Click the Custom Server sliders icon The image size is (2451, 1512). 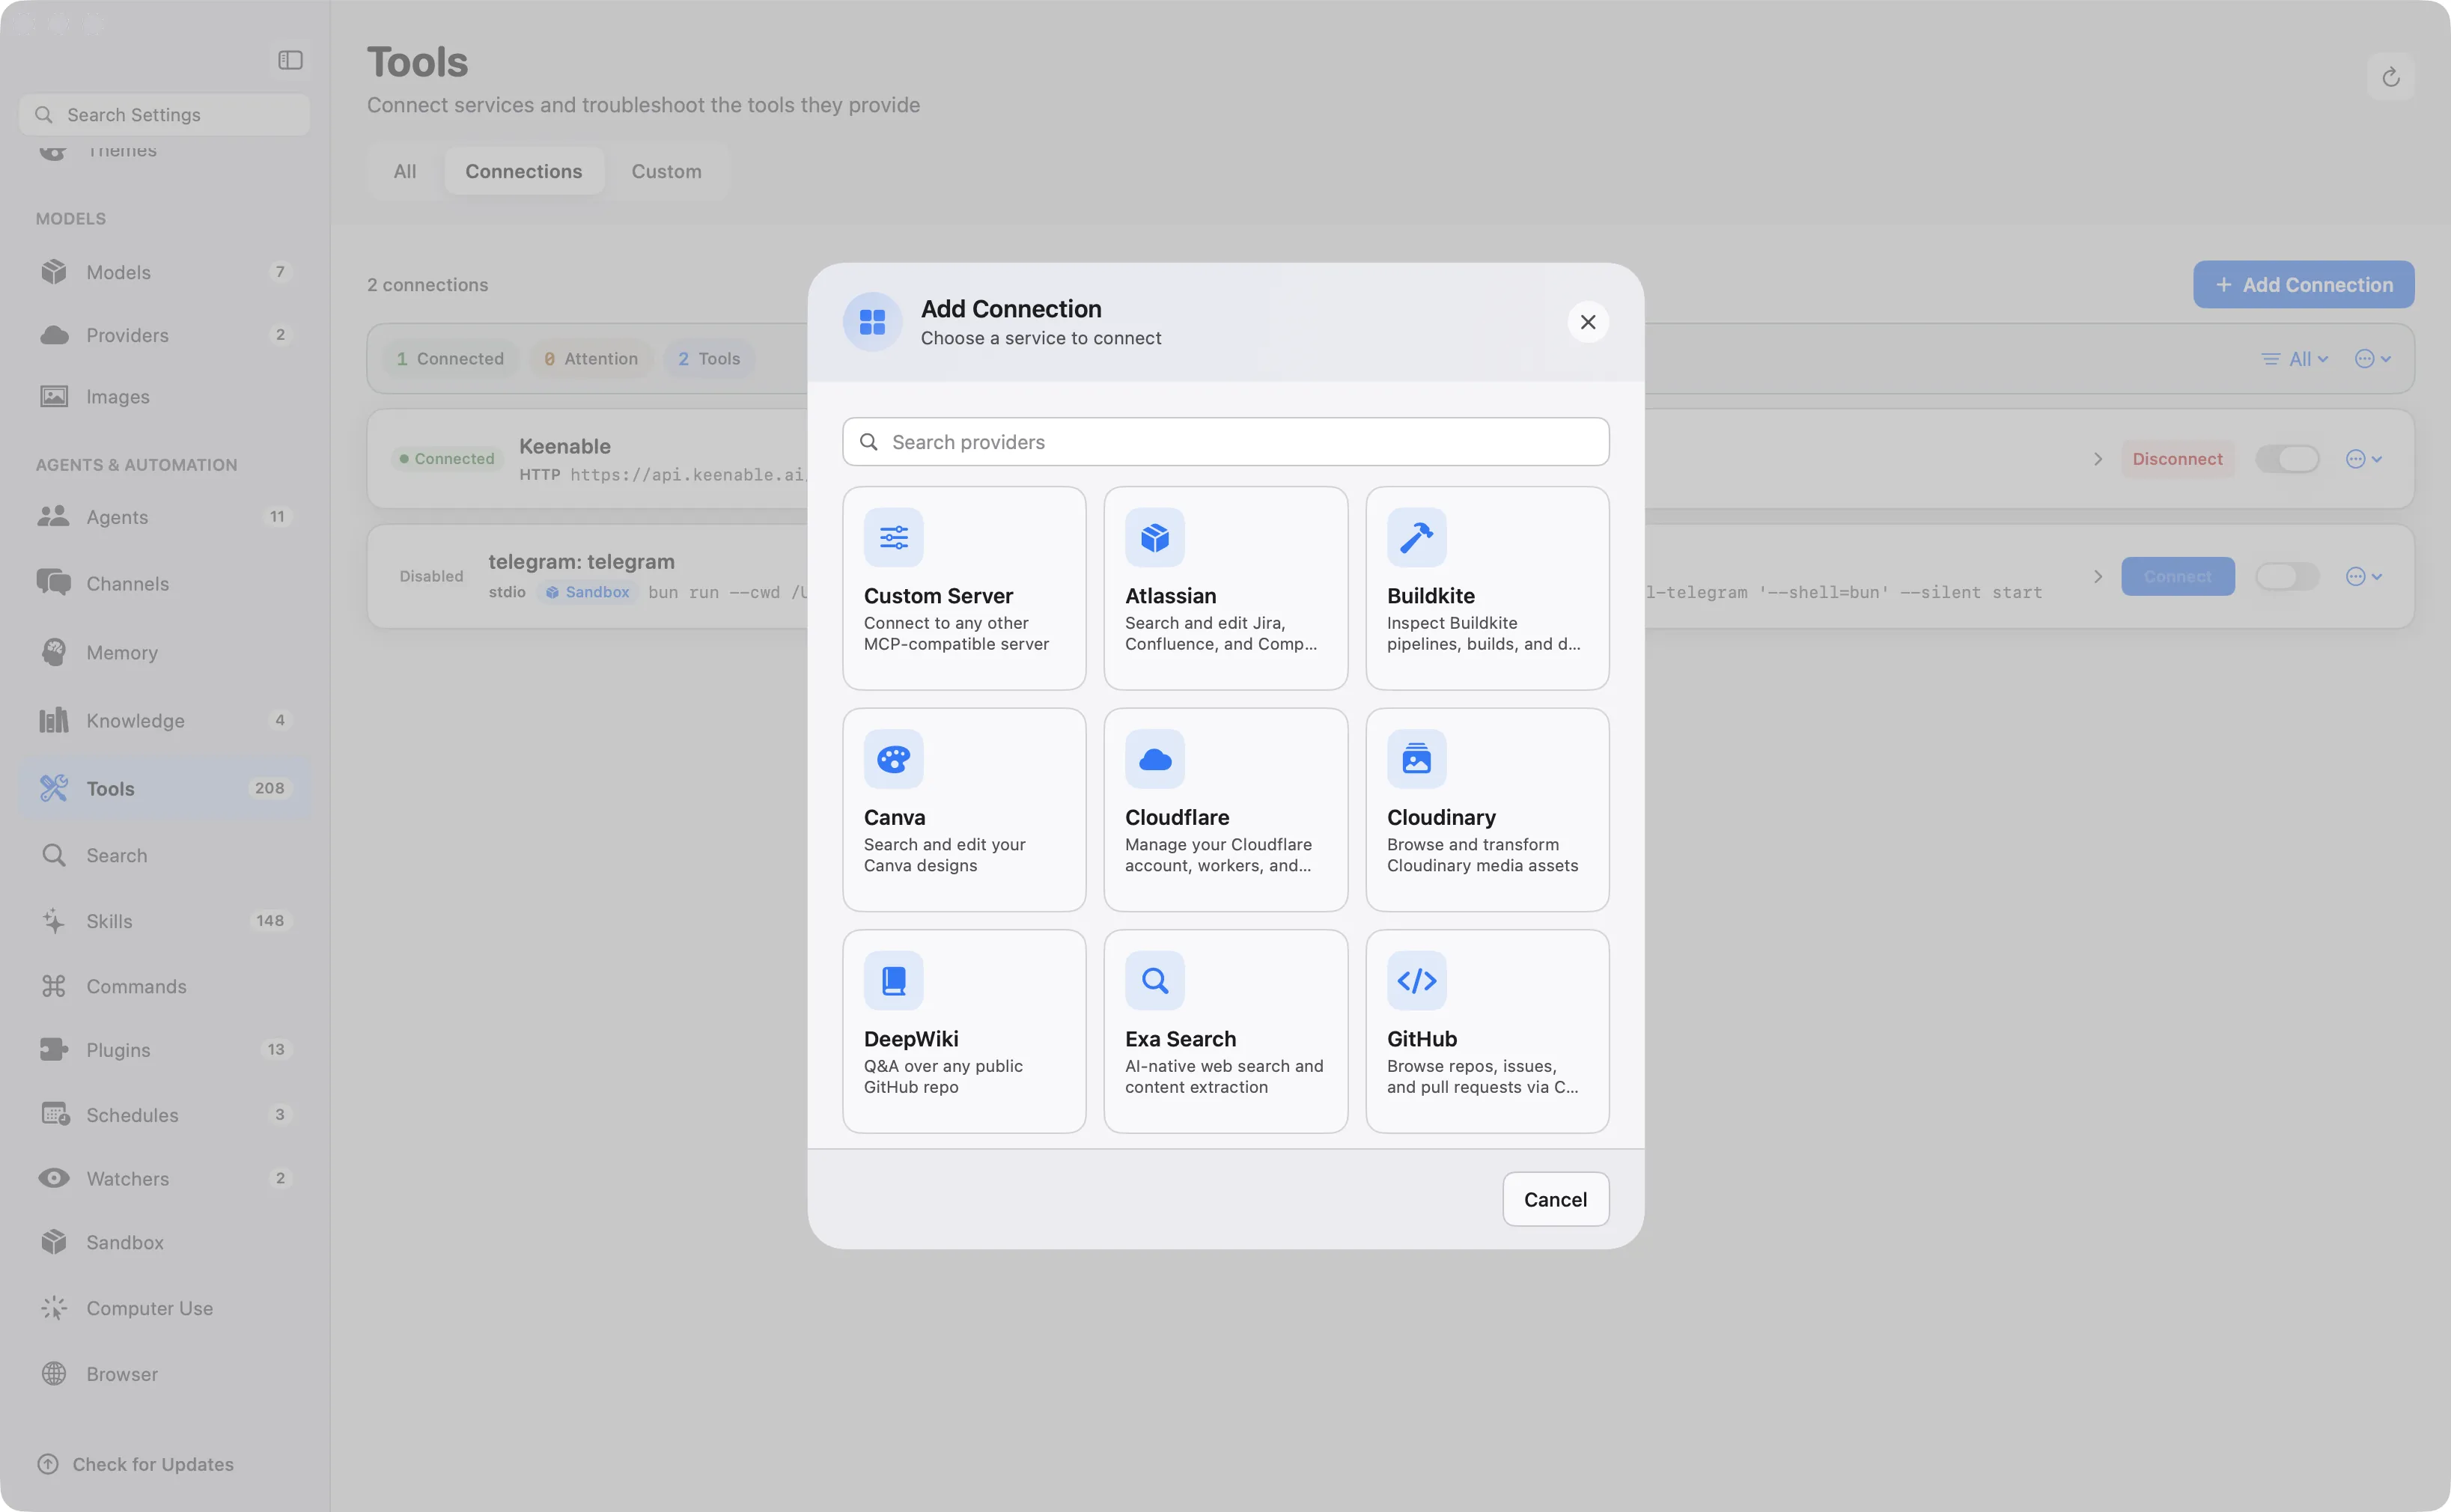(893, 537)
